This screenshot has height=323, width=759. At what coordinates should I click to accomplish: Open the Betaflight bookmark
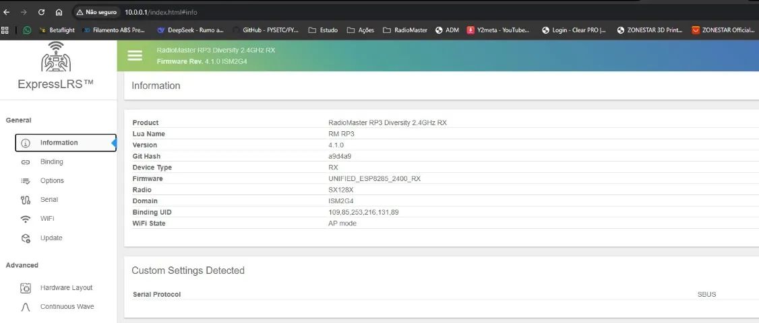click(57, 30)
